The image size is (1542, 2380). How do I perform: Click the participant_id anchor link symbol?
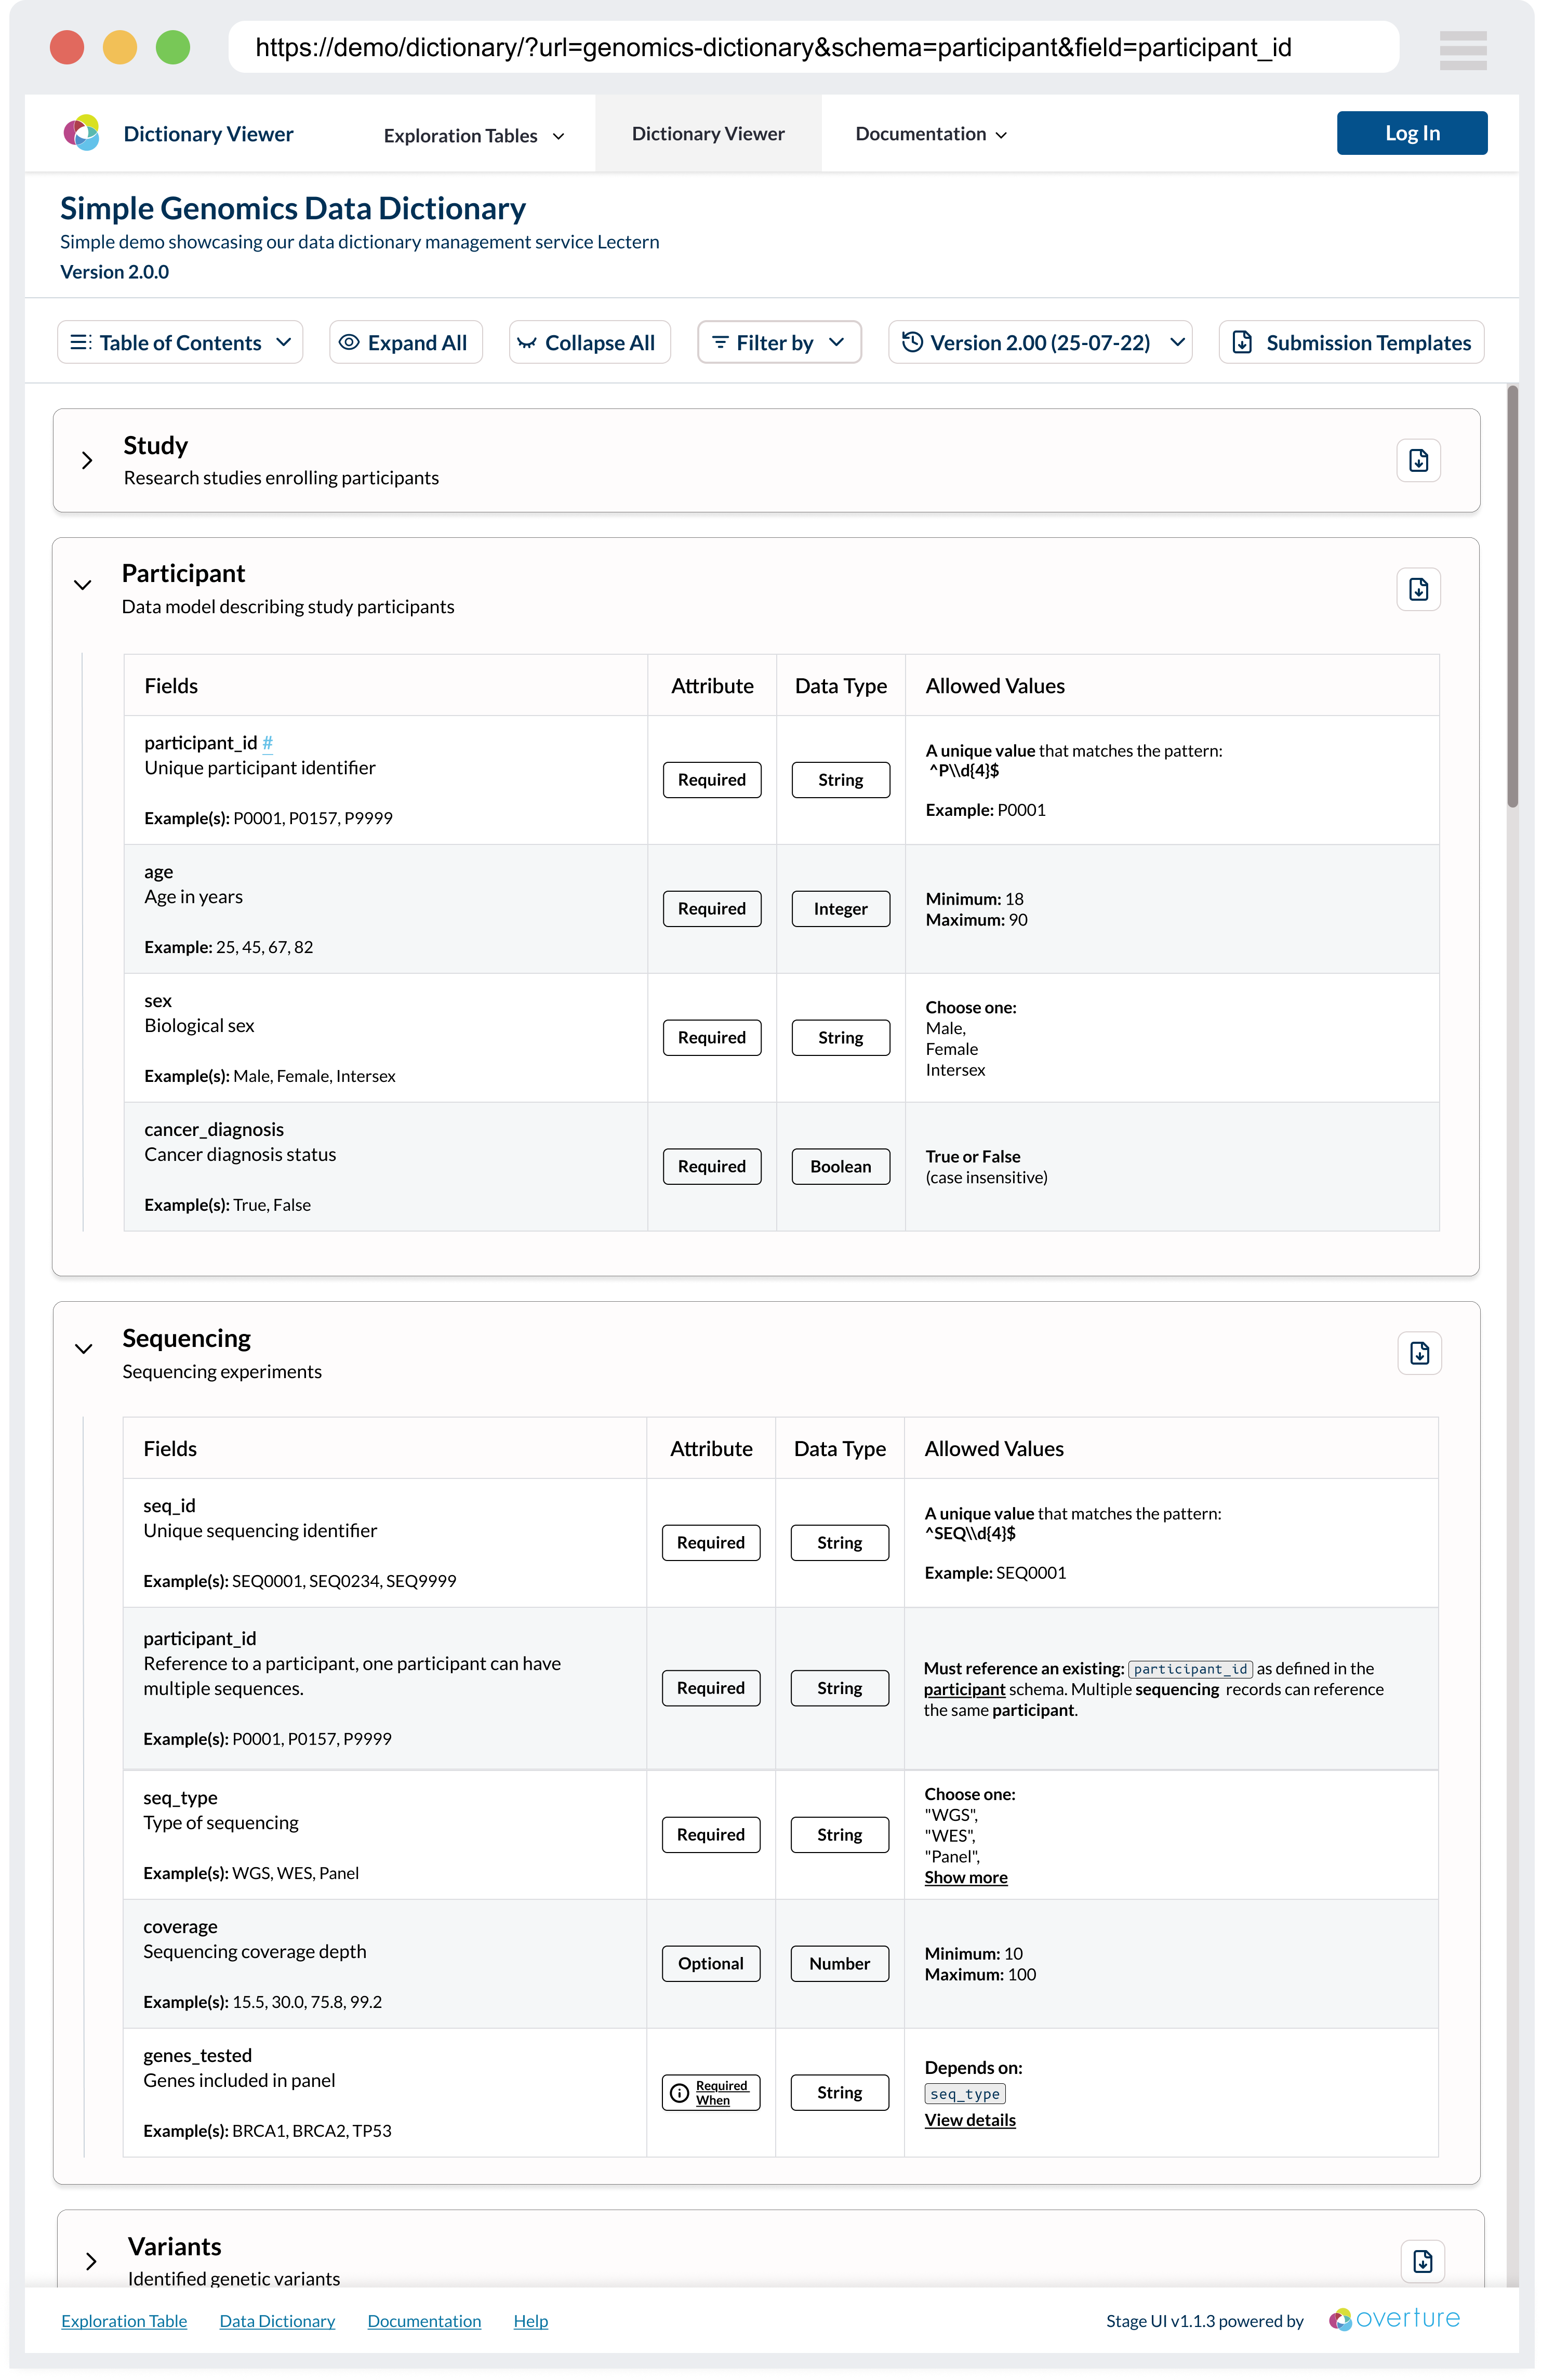pyautogui.click(x=268, y=742)
